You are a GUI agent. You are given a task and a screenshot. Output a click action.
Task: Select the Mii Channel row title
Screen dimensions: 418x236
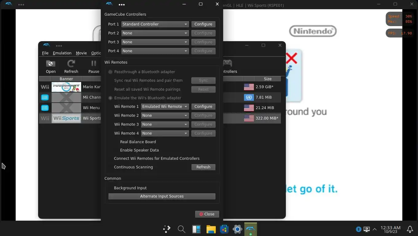[92, 97]
